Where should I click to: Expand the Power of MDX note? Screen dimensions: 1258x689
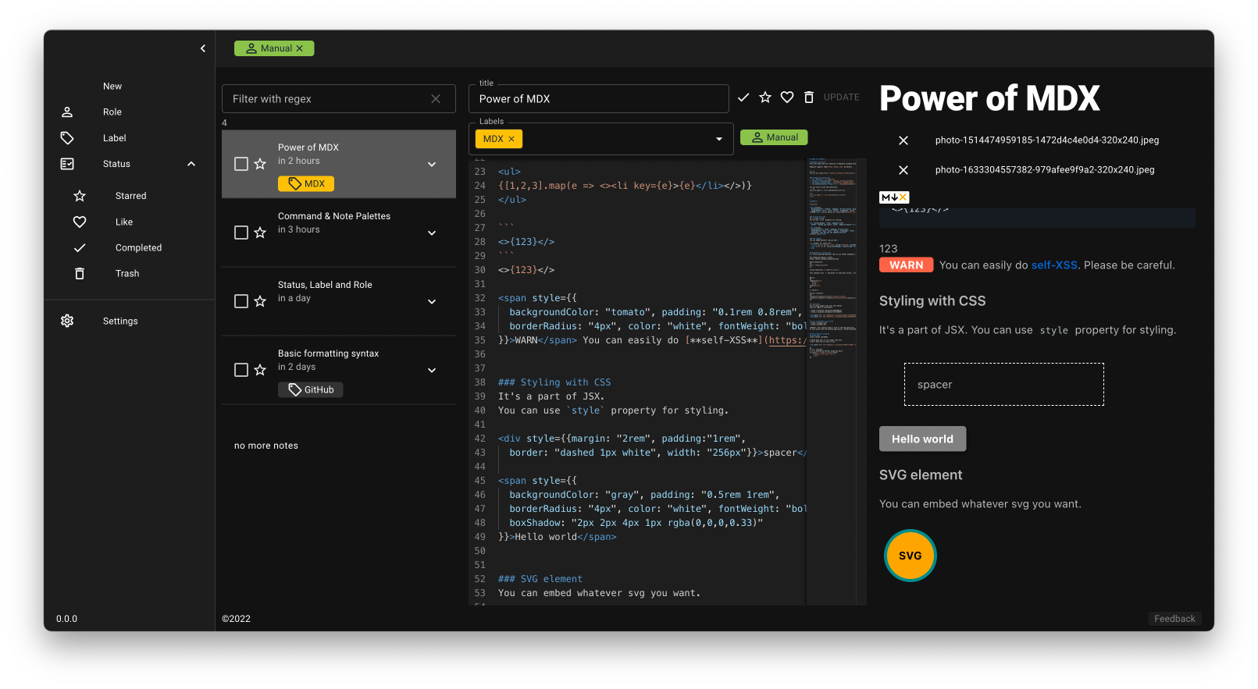click(432, 164)
